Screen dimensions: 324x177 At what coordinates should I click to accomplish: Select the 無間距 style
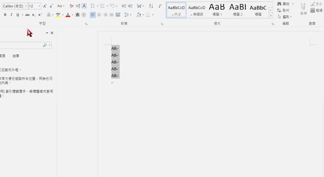click(x=197, y=10)
